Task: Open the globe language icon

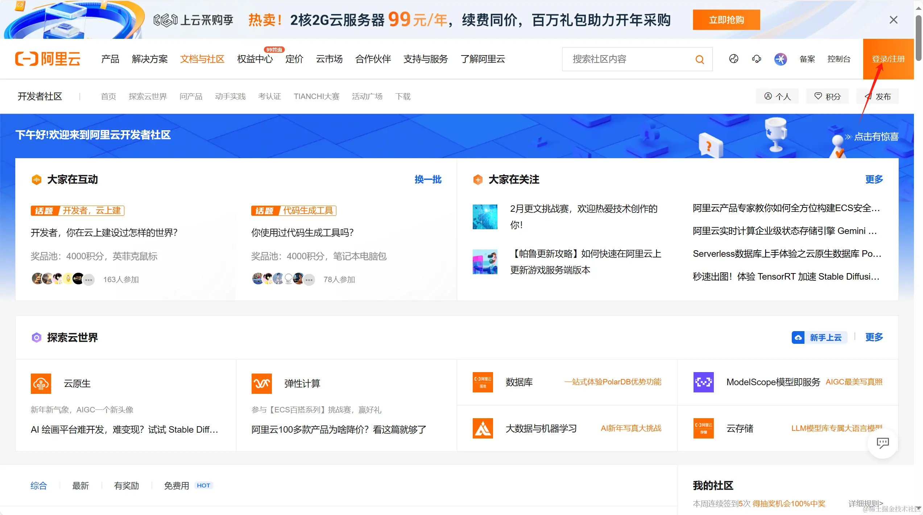Action: pyautogui.click(x=733, y=59)
